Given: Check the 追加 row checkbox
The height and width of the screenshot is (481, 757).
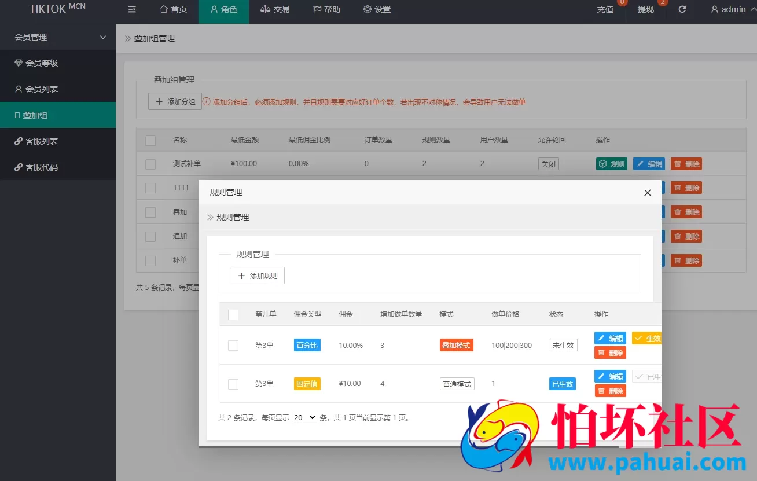Looking at the screenshot, I should [x=150, y=237].
